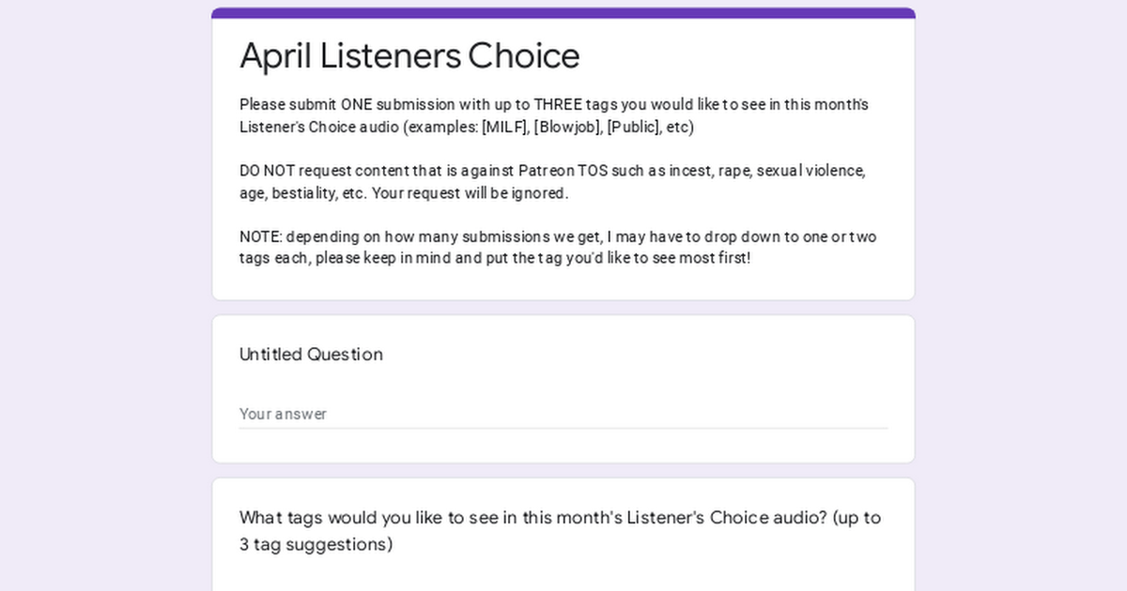Select the "April Listeners Choice" form title

coord(409,56)
